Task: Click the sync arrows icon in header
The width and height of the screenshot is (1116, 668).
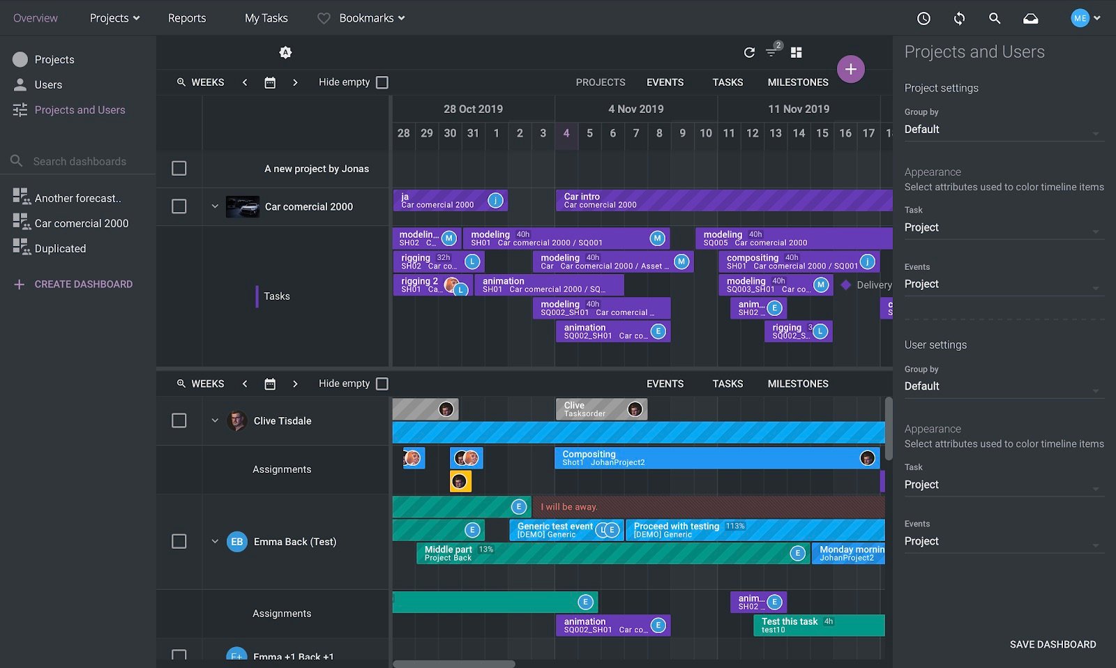Action: click(x=959, y=19)
